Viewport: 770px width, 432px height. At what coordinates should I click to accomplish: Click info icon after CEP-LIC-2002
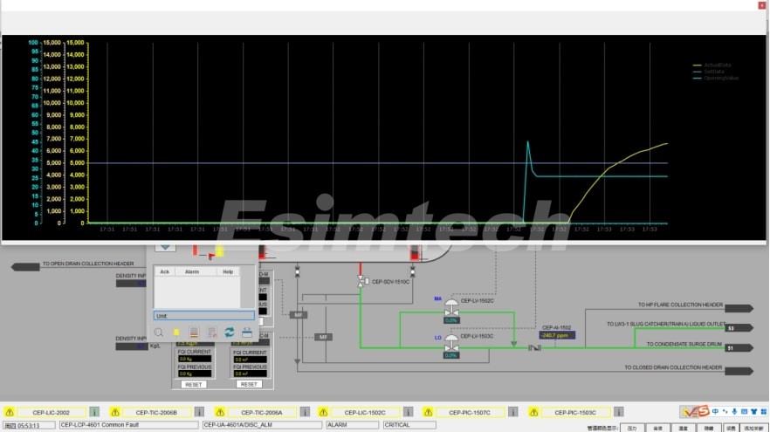coord(94,412)
